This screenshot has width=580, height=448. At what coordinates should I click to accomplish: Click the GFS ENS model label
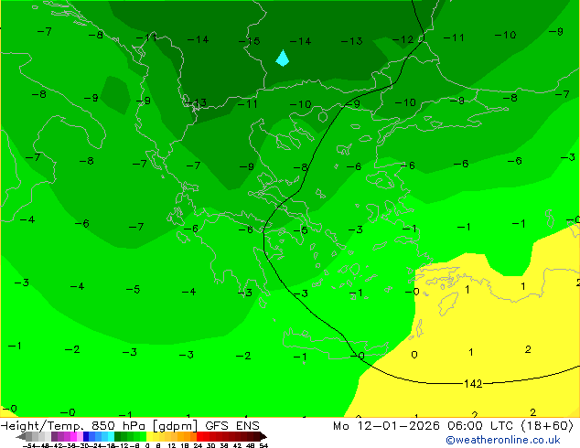(x=232, y=426)
